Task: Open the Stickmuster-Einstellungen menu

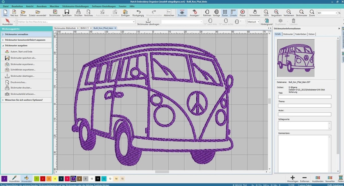Action: (x=75, y=6)
